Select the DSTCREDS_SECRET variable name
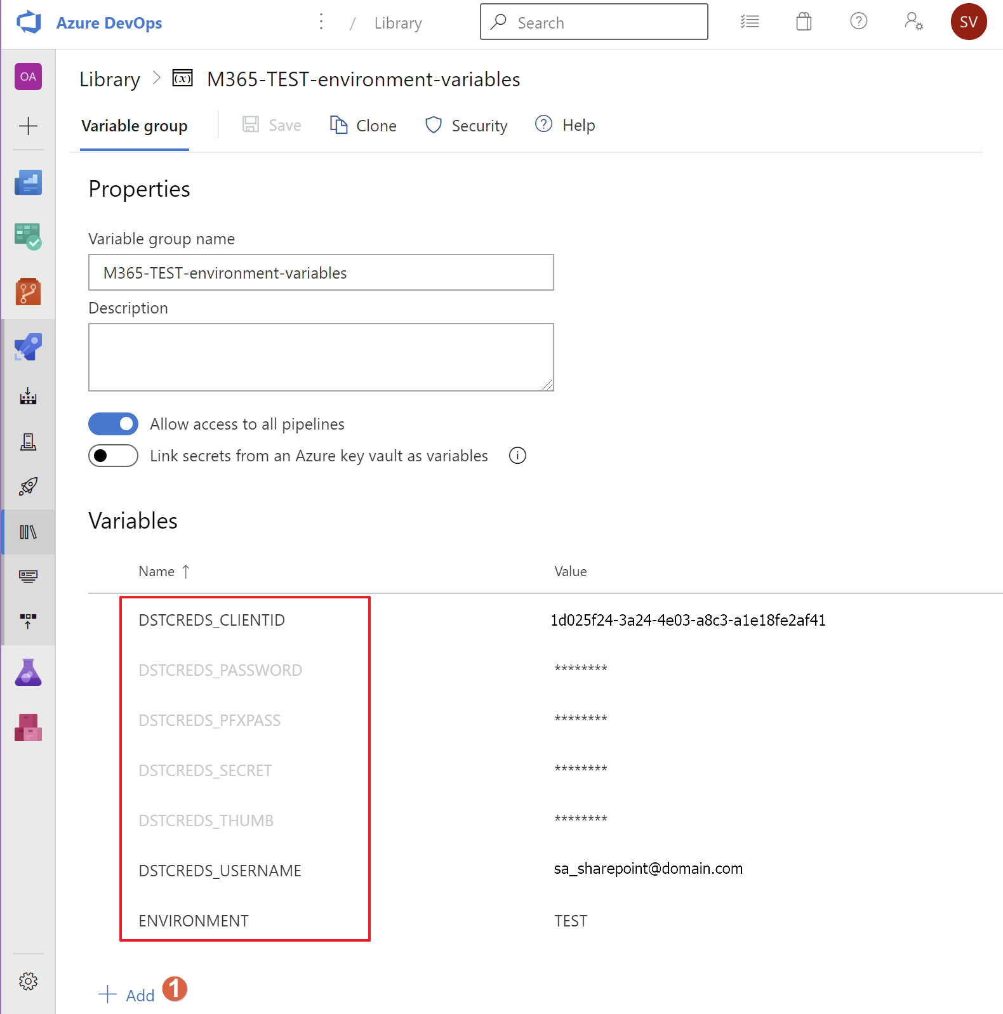Viewport: 1003px width, 1014px height. point(205,770)
